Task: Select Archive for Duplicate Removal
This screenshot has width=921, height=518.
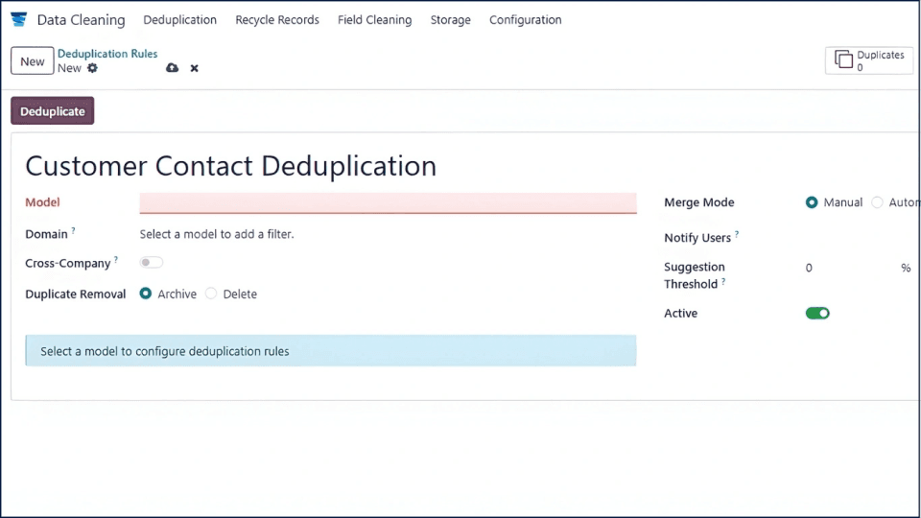Action: point(146,294)
